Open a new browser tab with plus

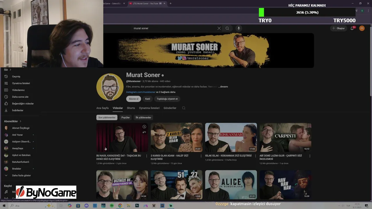pyautogui.click(x=171, y=3)
